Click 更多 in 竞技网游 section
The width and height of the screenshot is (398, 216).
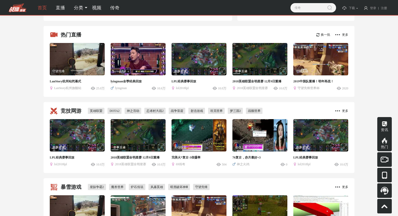345,111
